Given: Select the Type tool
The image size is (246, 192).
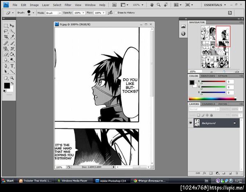Looking at the screenshot, I should (x=12, y=66).
